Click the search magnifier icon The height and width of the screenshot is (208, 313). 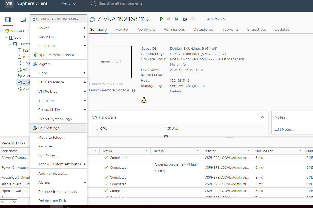pos(94,3)
